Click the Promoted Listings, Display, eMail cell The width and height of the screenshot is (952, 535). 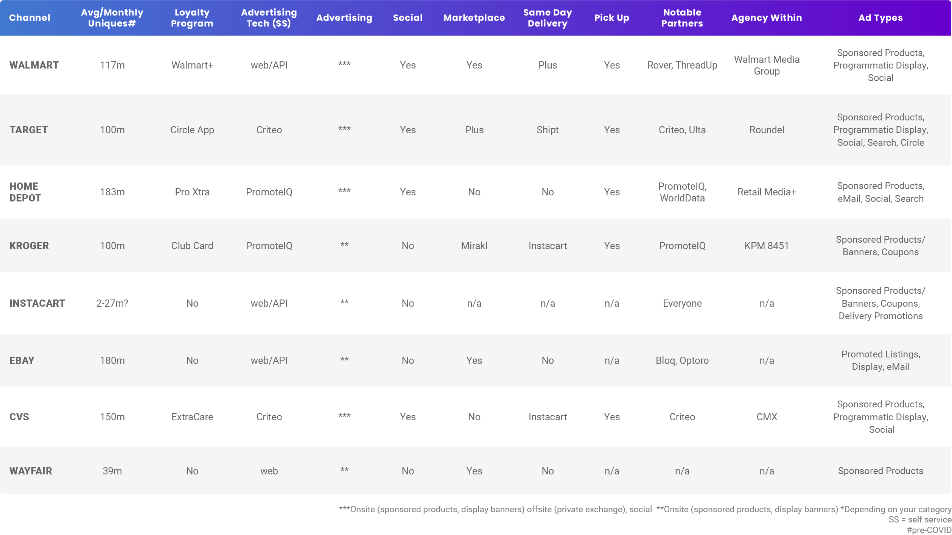(x=880, y=360)
